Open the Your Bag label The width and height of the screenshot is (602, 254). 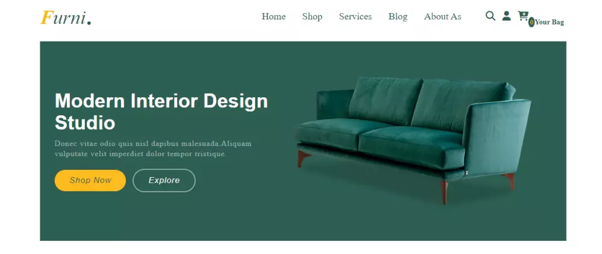(550, 22)
